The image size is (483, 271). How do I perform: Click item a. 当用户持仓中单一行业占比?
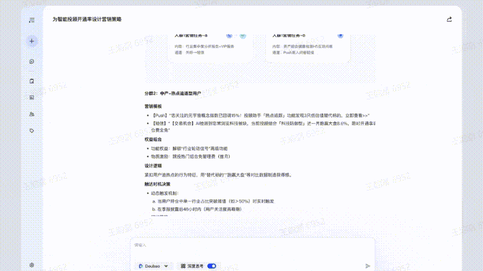pyautogui.click(x=213, y=201)
